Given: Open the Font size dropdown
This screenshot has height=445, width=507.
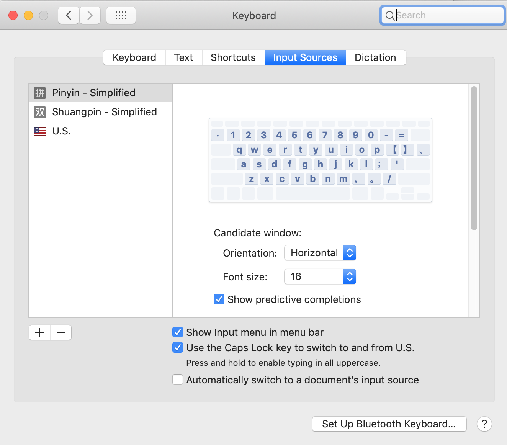Looking at the screenshot, I should 320,276.
